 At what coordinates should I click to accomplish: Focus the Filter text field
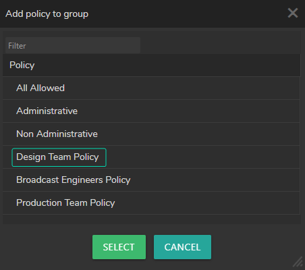coord(73,45)
